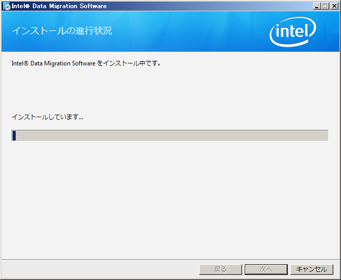Click the インストールの進行状況 heading
341x280 pixels.
[62, 31]
